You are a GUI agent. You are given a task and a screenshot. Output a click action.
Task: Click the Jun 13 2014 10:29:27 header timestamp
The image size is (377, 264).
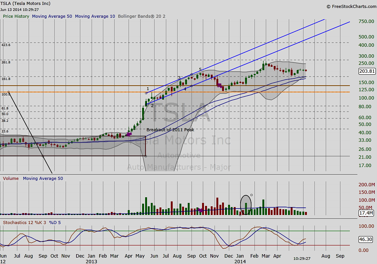(x=20, y=10)
